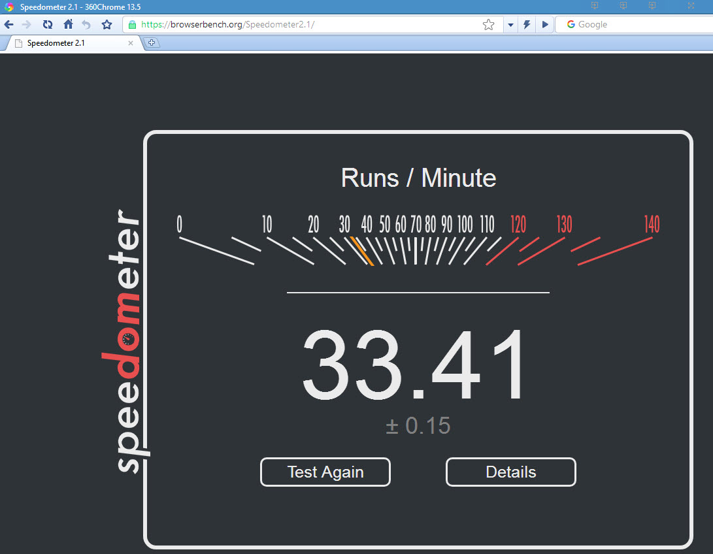Image resolution: width=713 pixels, height=554 pixels.
Task: Reload the Speedometer page
Action: [x=47, y=25]
